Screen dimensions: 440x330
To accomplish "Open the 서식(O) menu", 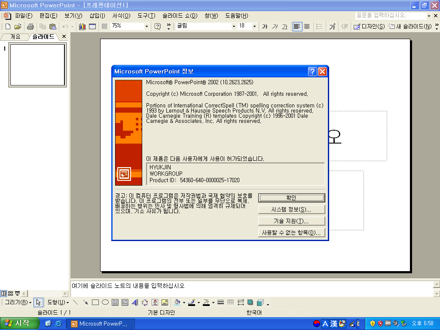I will 121,16.
